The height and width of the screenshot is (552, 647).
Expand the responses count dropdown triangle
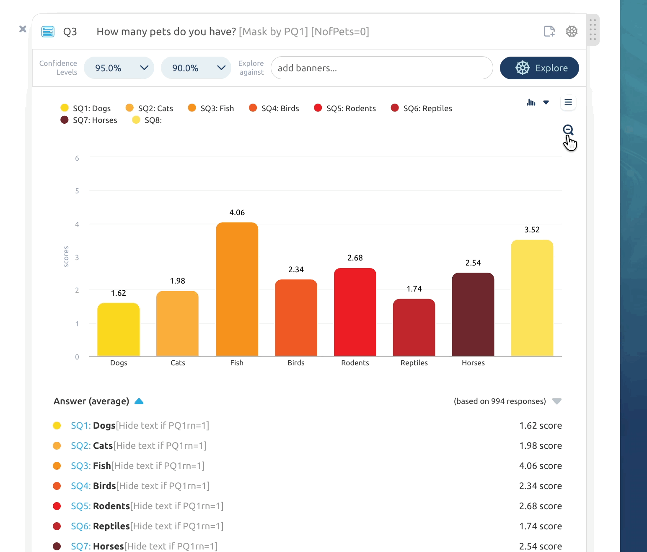[x=557, y=401]
